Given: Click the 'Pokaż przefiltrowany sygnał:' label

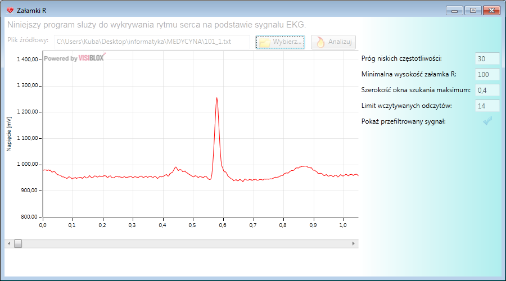Looking at the screenshot, I should [403, 121].
